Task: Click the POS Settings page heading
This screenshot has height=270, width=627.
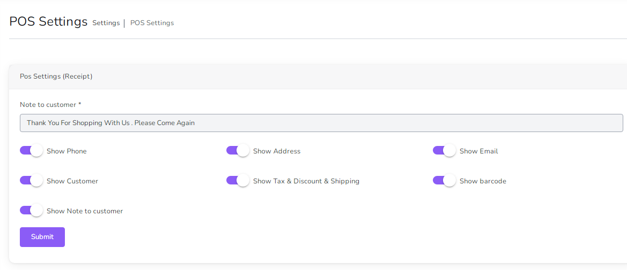Action: pyautogui.click(x=48, y=22)
